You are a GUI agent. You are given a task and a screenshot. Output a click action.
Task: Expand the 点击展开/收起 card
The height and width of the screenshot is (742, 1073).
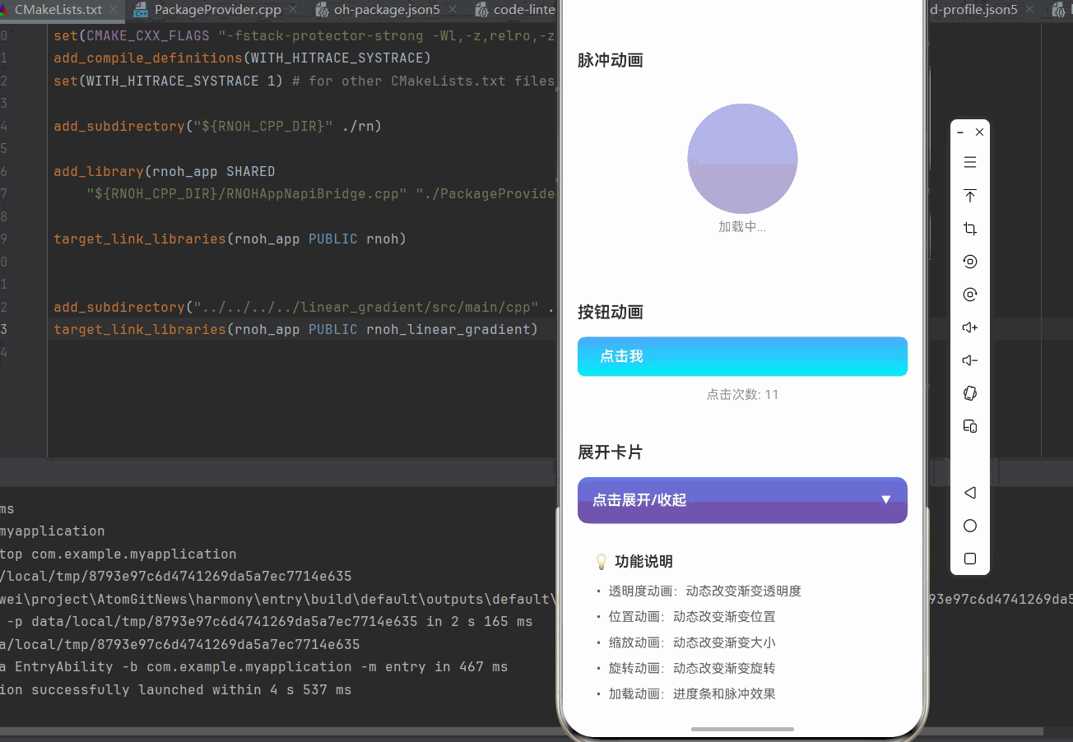pos(742,500)
